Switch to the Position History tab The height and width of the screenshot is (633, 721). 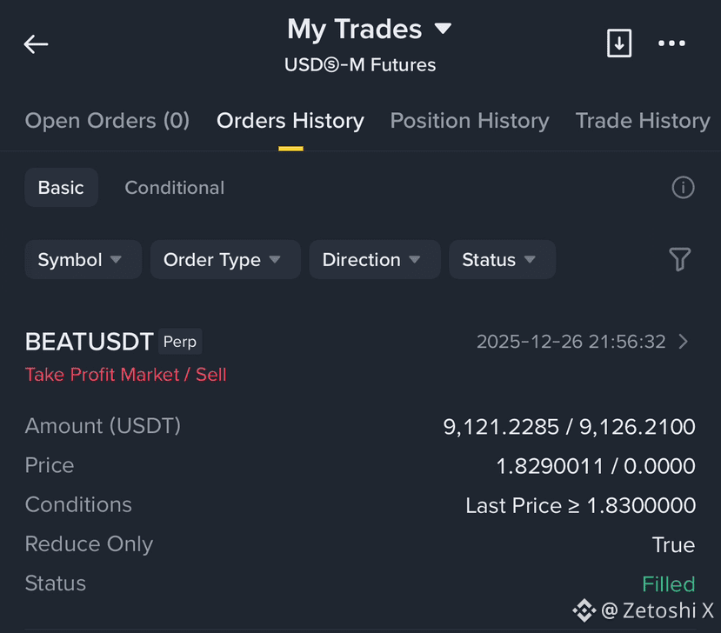(x=470, y=121)
